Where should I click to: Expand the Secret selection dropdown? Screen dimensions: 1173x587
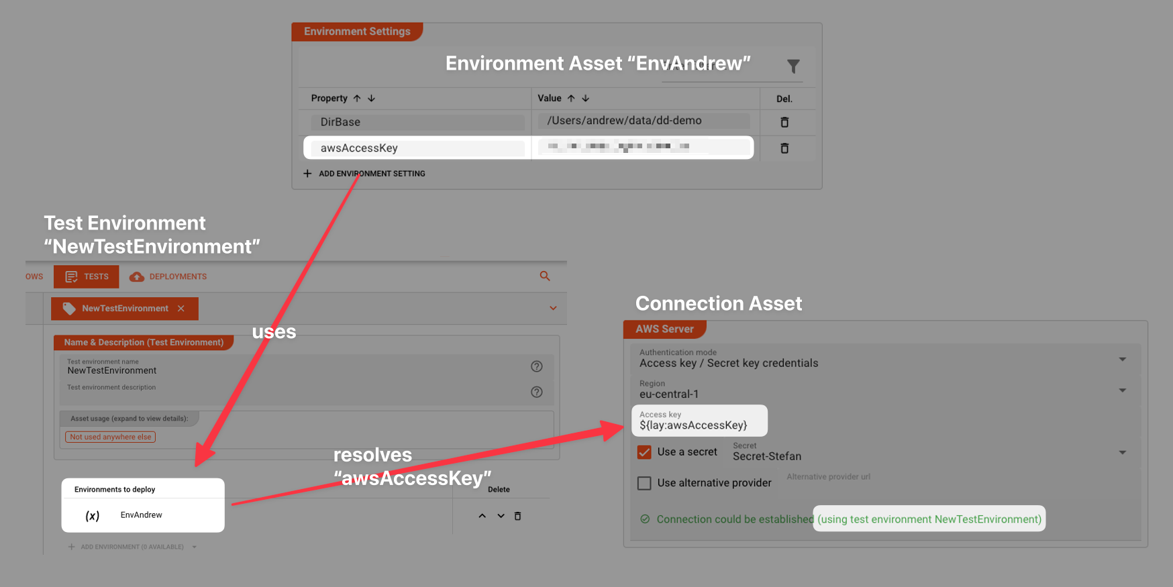1122,453
